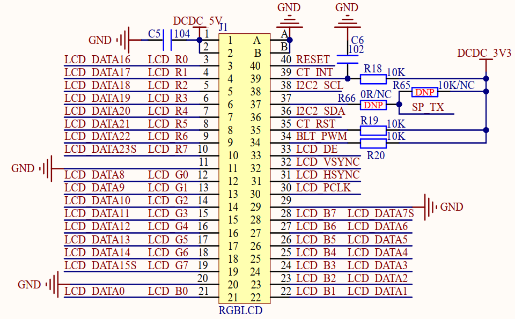Click the LCD_DATA4 net label

click(377, 253)
